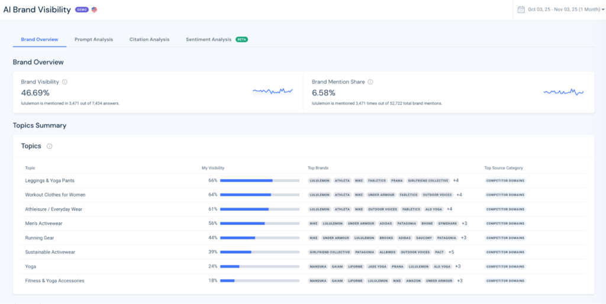
Task: Click the Top Brands column header
Action: coord(318,168)
